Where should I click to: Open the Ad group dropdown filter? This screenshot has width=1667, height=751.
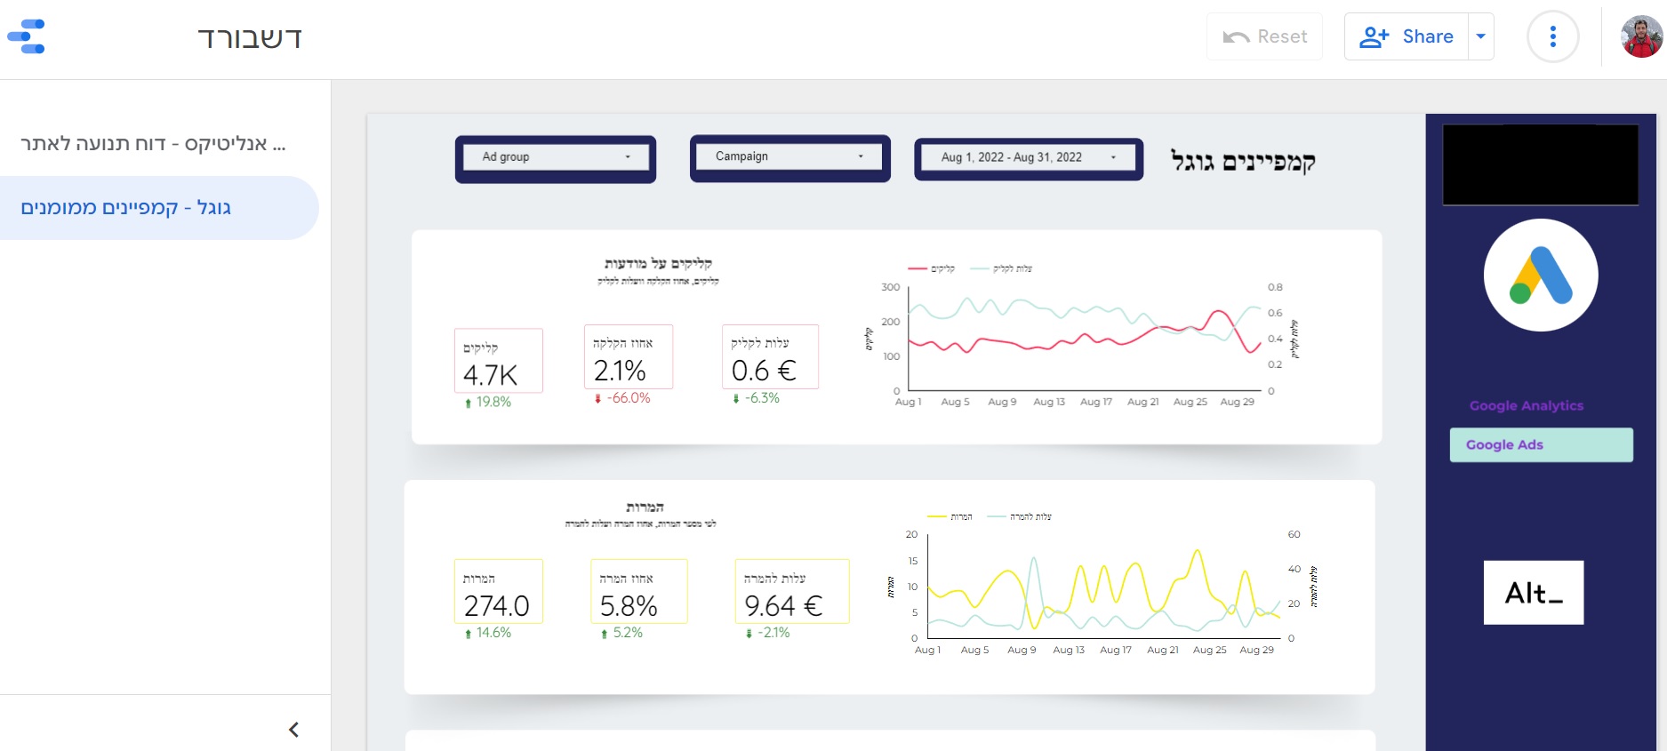[x=556, y=157]
